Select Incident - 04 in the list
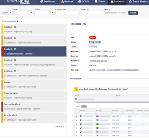149x139 pixels. tap(34, 40)
